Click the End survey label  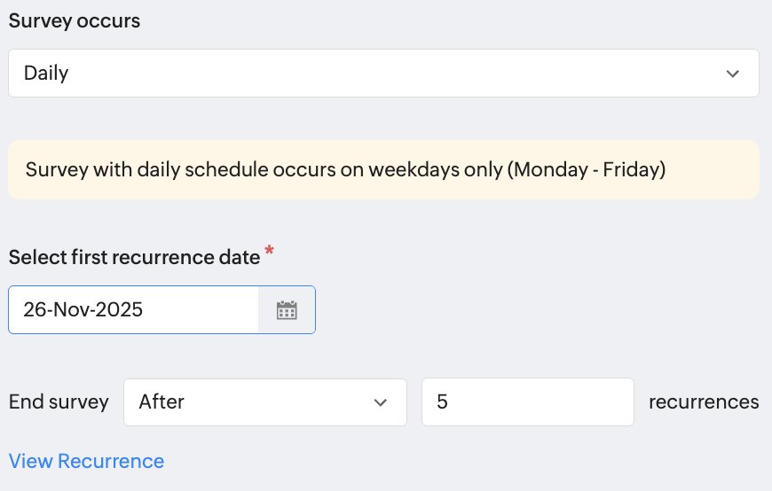(59, 402)
